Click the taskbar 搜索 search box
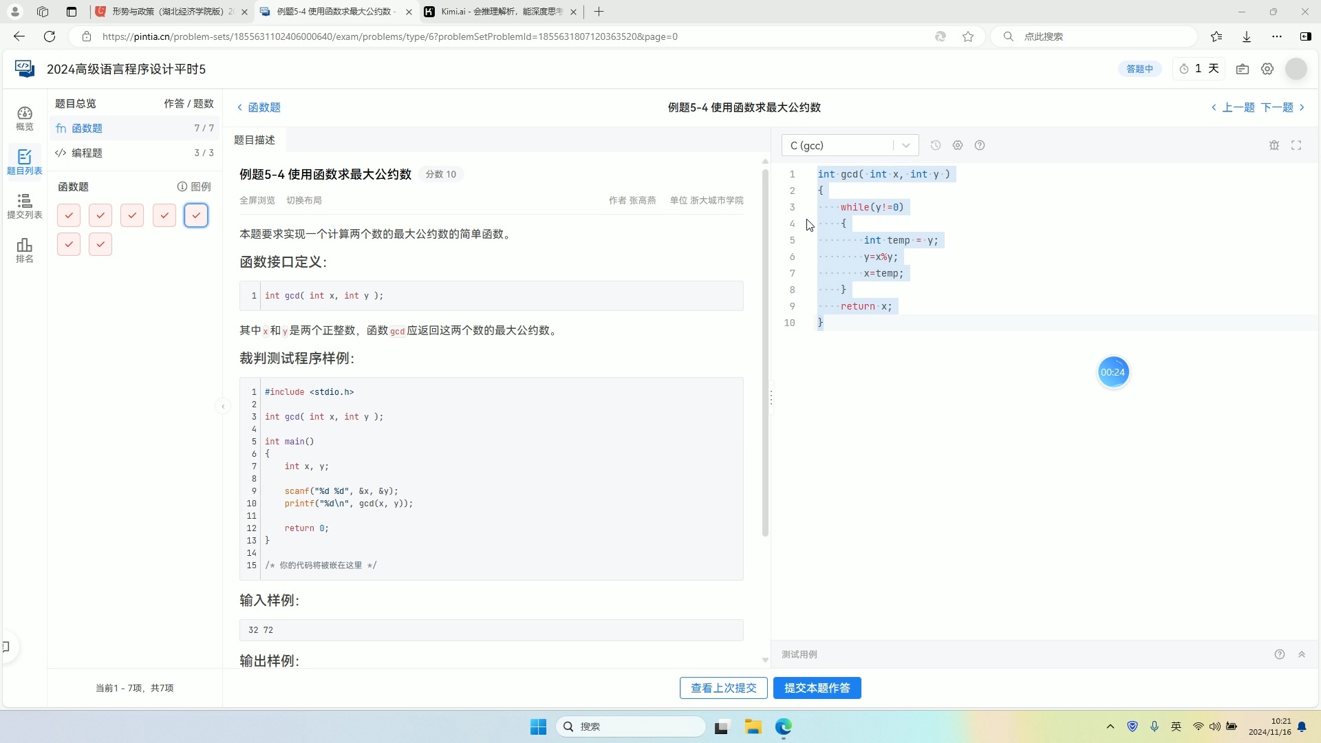Image resolution: width=1321 pixels, height=743 pixels. pos(631,726)
